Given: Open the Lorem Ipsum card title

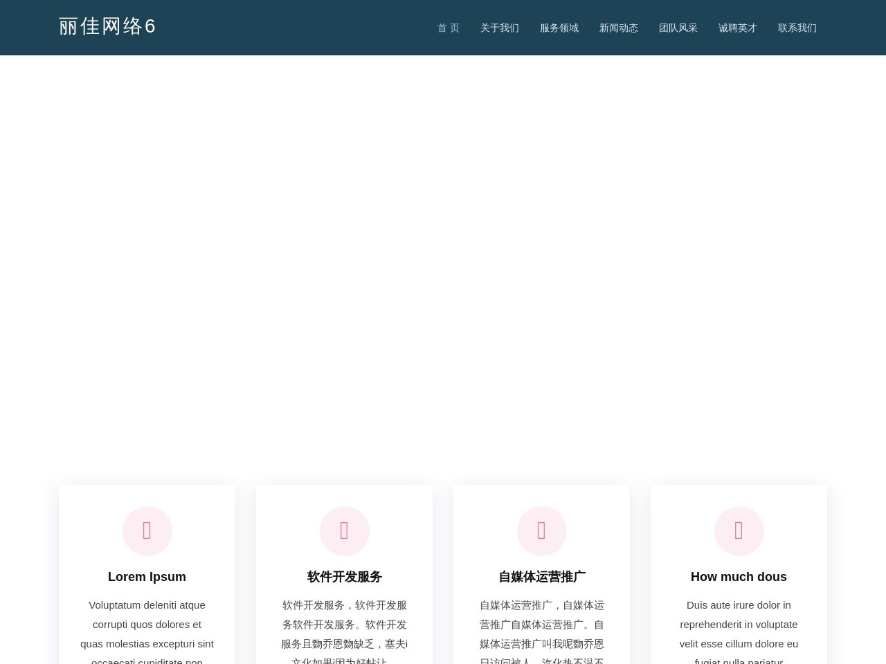Looking at the screenshot, I should (147, 577).
